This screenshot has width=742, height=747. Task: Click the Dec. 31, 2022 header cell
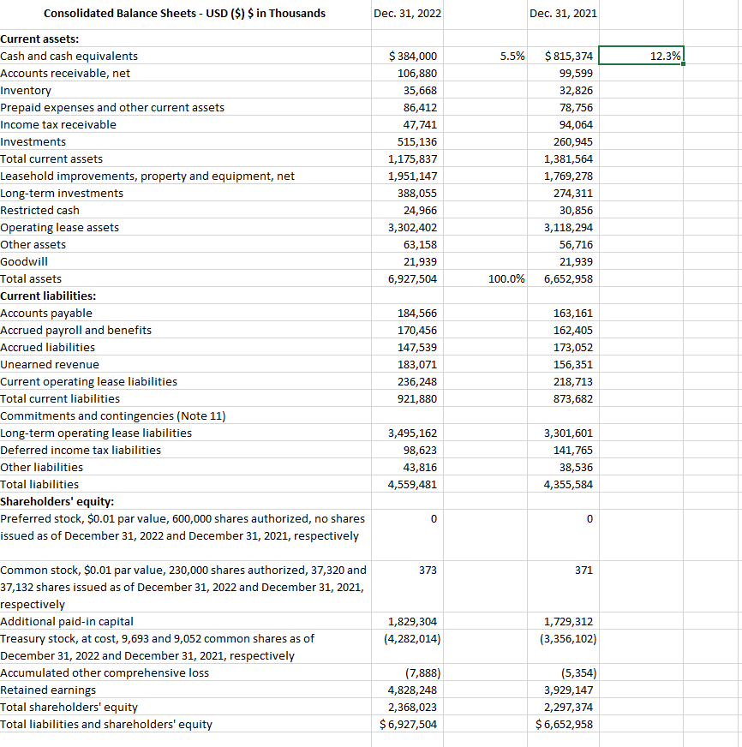tap(407, 13)
